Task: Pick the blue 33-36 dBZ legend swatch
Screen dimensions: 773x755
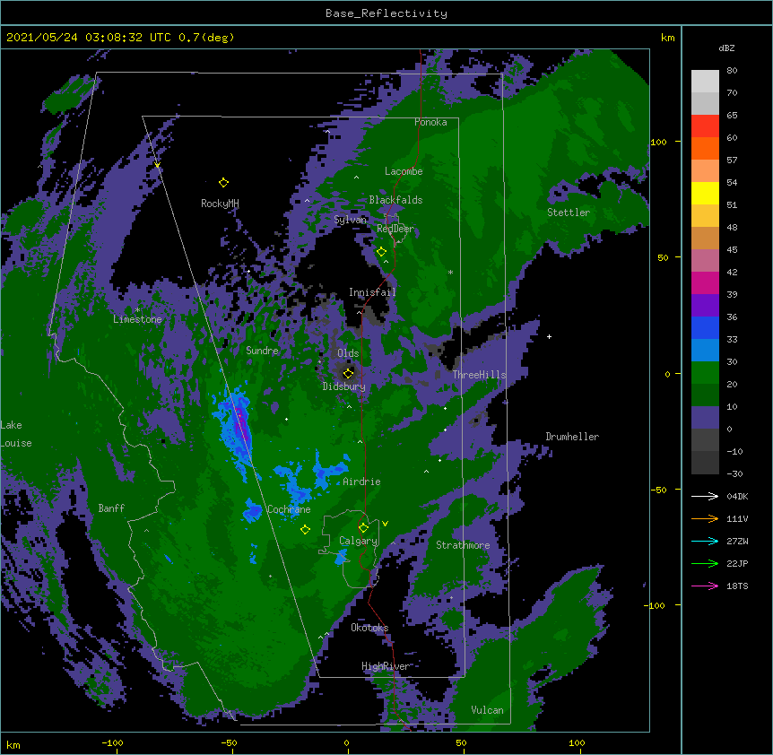Action: (x=705, y=327)
